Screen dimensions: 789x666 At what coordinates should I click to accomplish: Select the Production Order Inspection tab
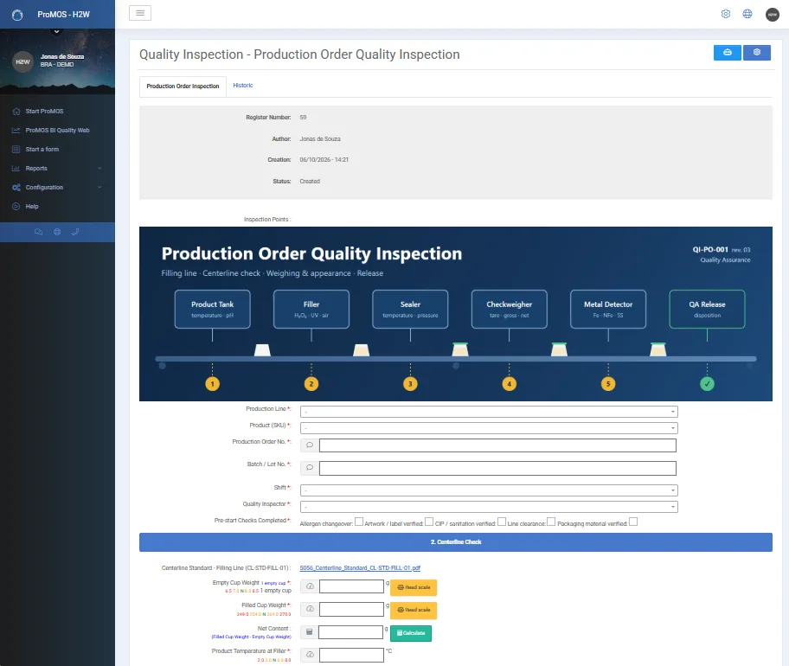(x=183, y=86)
